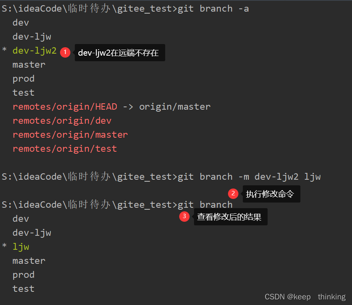Click the red number 2 annotation badge

click(233, 194)
